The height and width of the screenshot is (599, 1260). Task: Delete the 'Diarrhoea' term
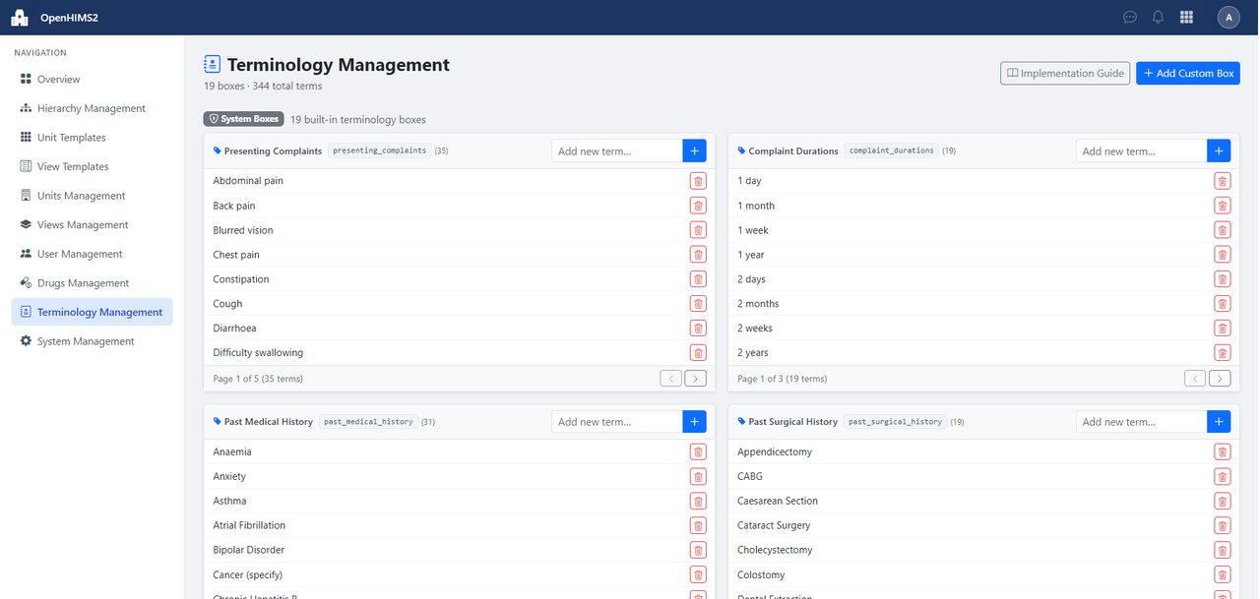(x=698, y=329)
